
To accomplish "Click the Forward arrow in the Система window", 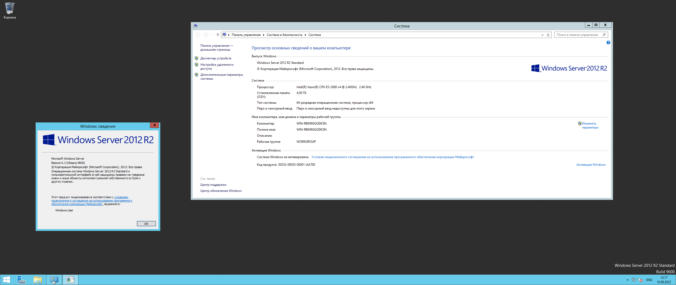I will (206, 35).
